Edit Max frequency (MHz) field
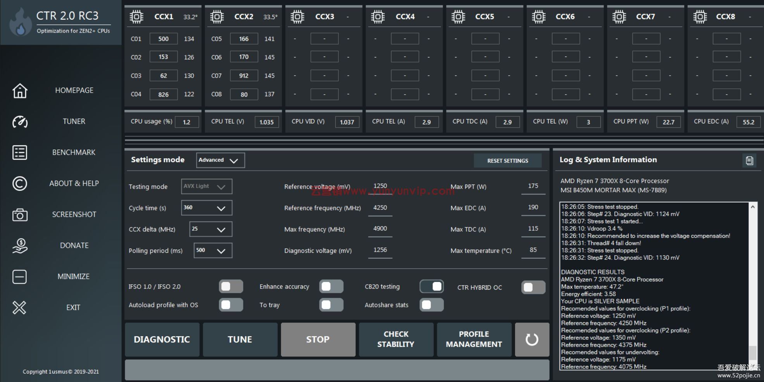 (x=380, y=229)
